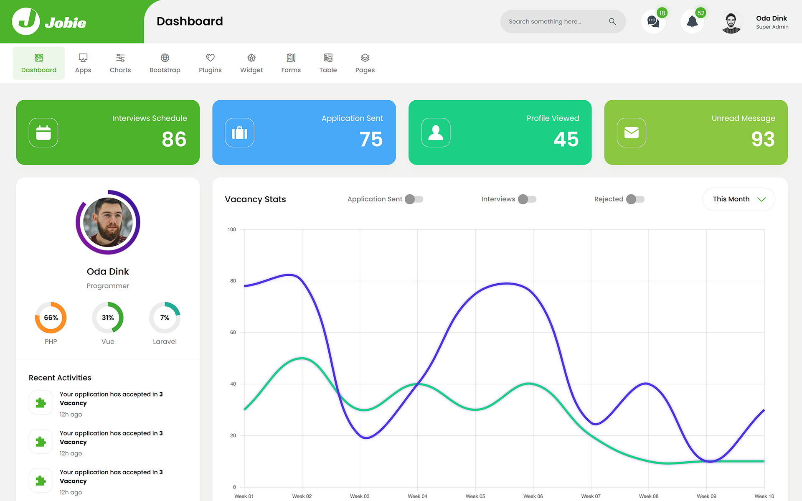Screen dimensions: 802x501
Task: Click first recent activity puzzle icon
Action: click(x=41, y=402)
